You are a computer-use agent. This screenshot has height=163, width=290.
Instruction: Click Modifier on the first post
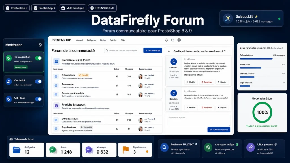click(191, 82)
